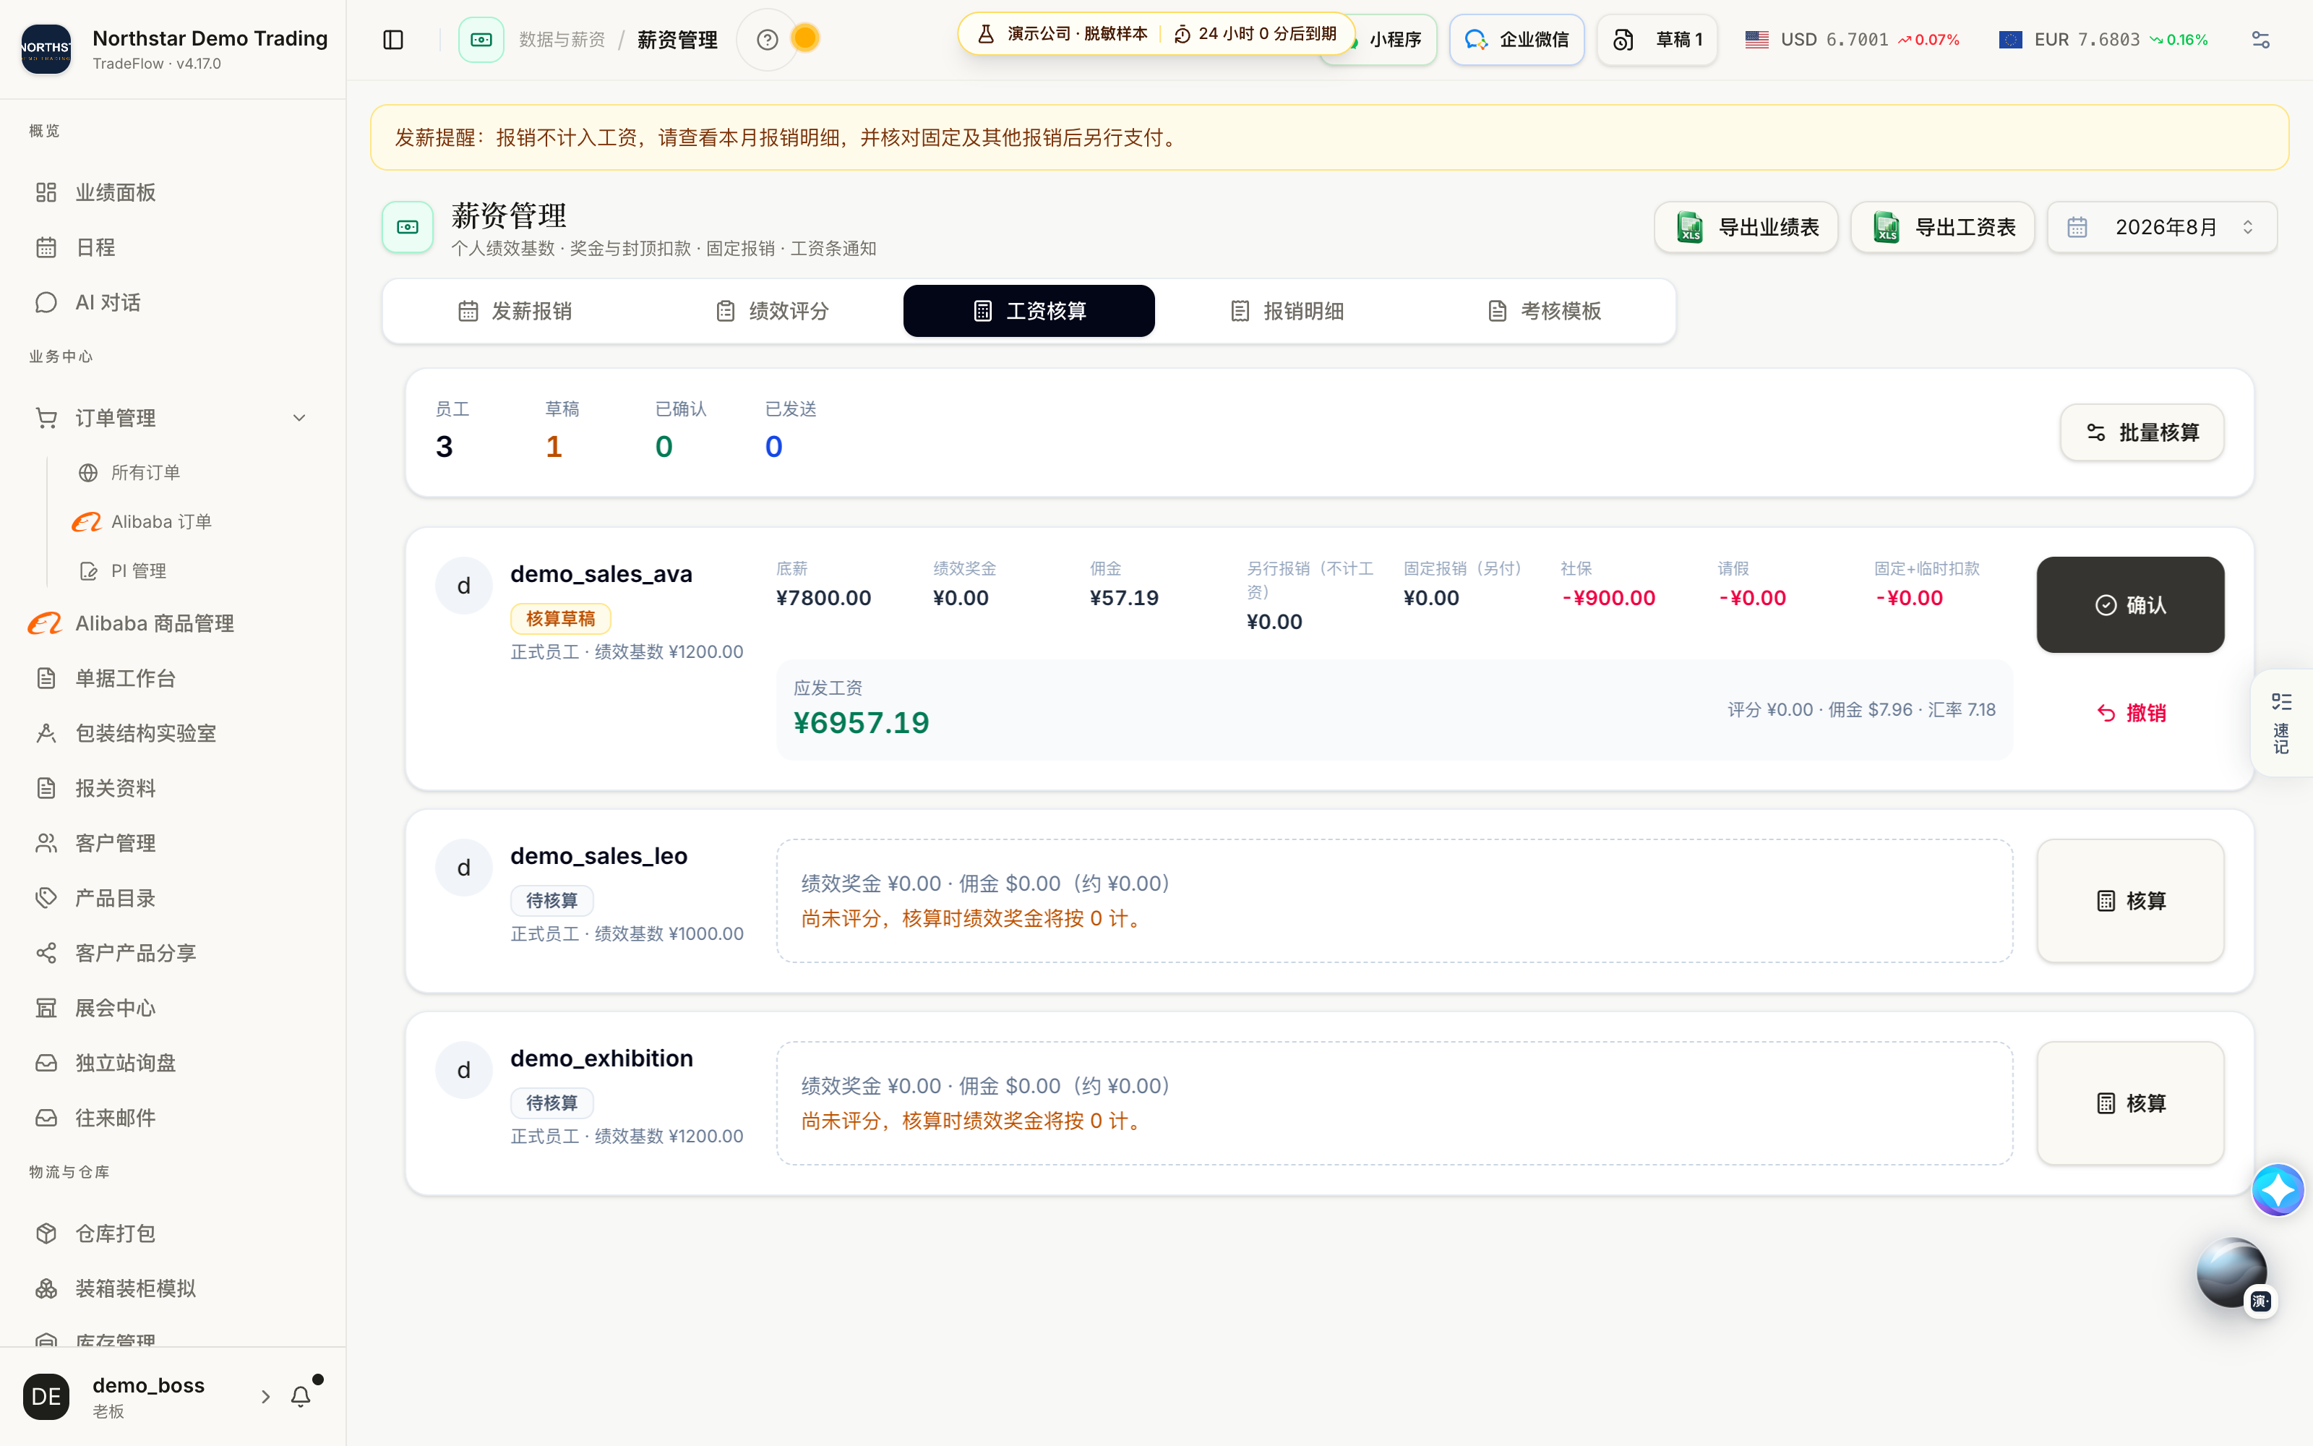Open 仓库打包 in sidebar
This screenshot has width=2313, height=1446.
pos(173,1233)
